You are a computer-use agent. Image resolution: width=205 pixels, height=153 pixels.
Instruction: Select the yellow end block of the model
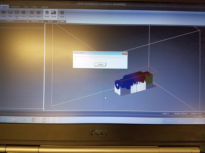149,79
